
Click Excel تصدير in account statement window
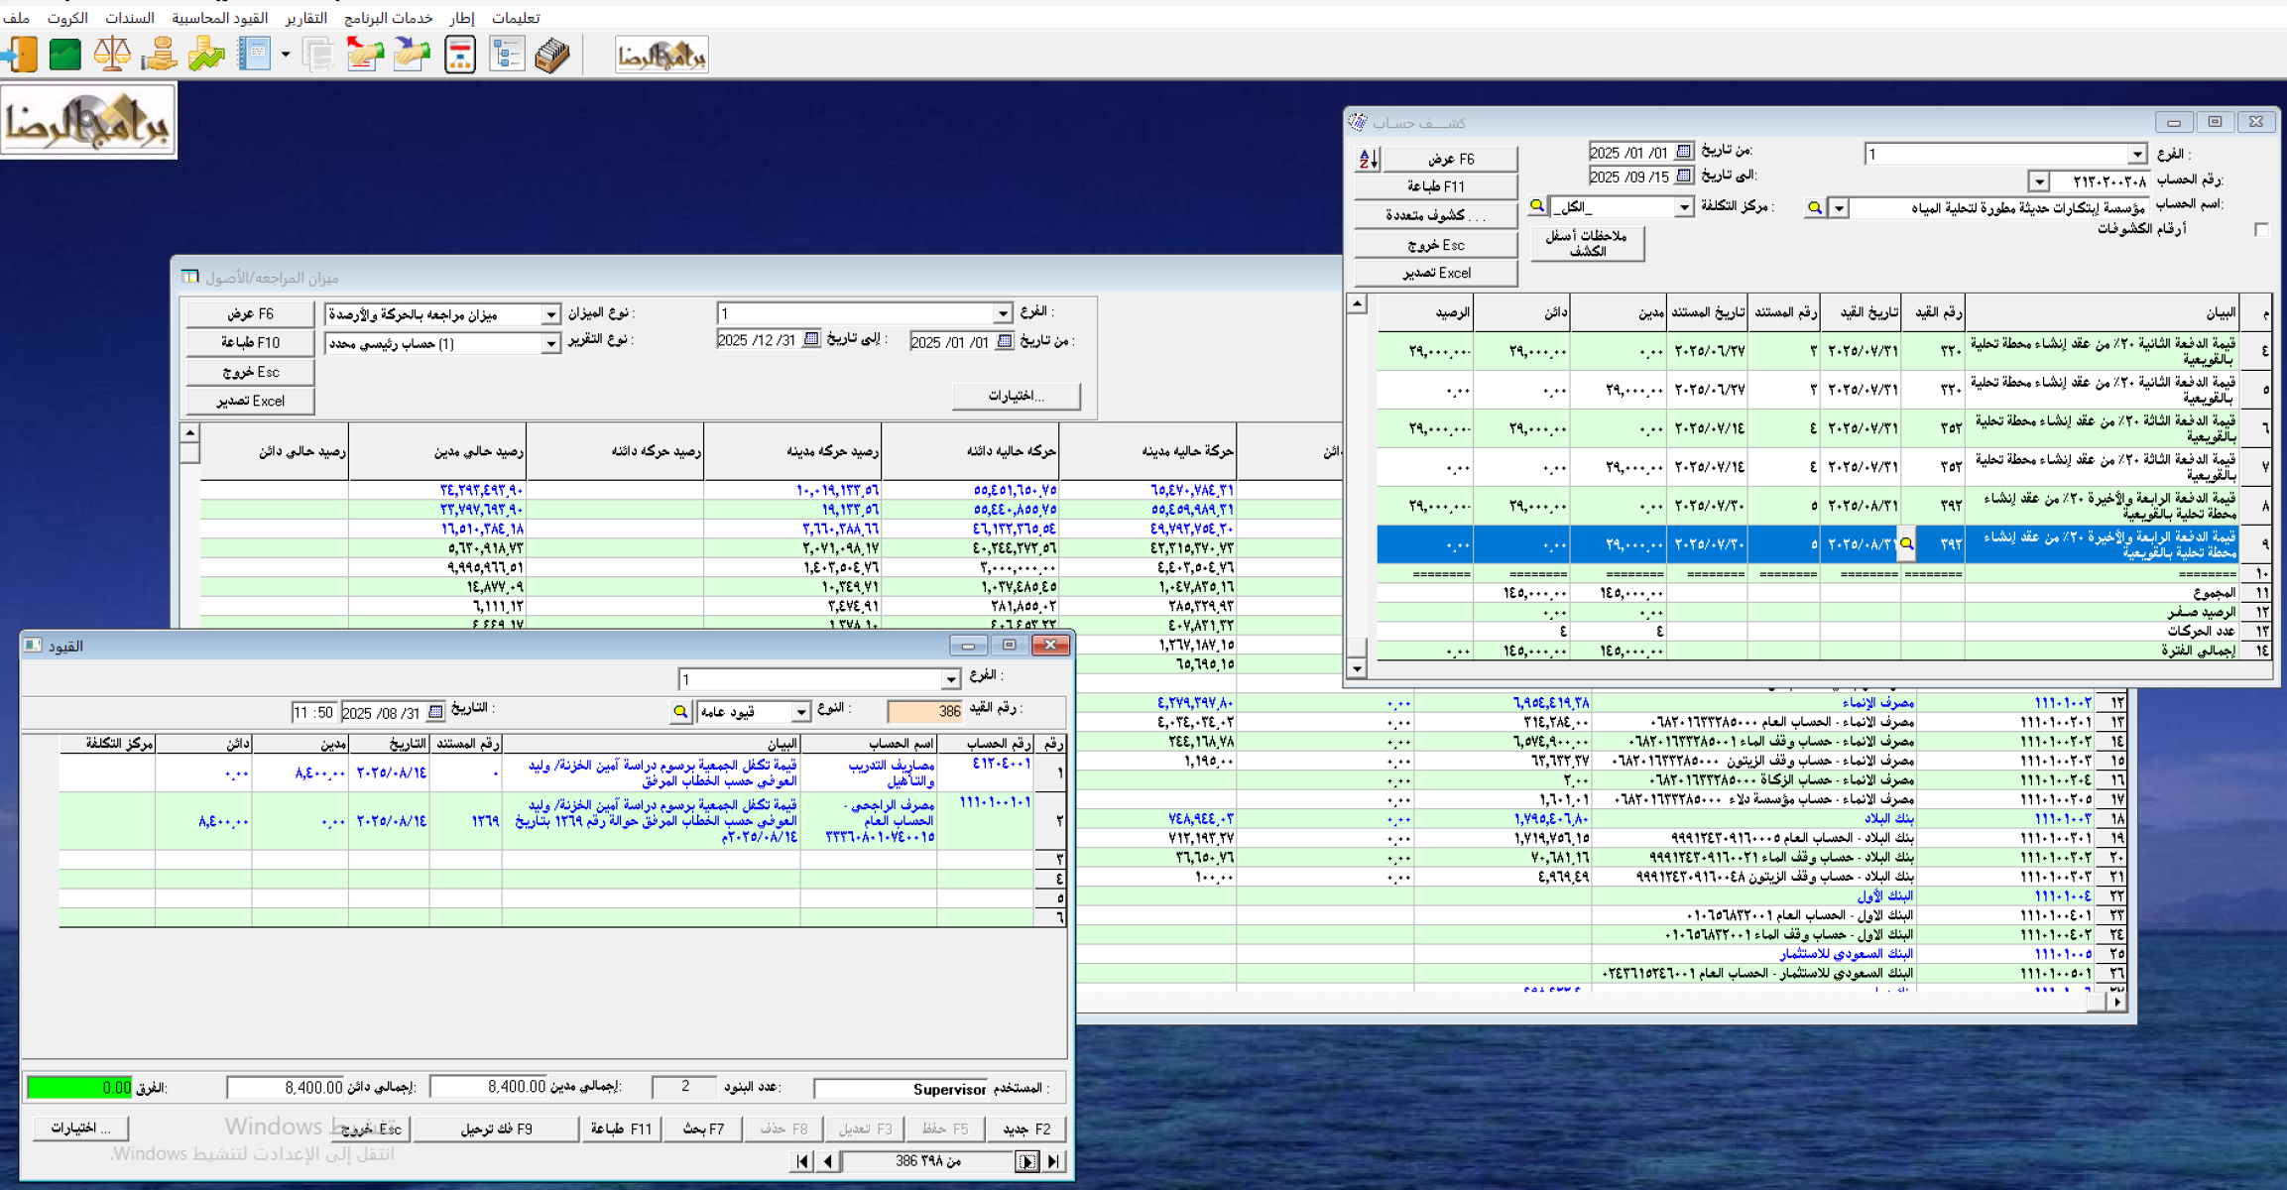tap(1435, 273)
